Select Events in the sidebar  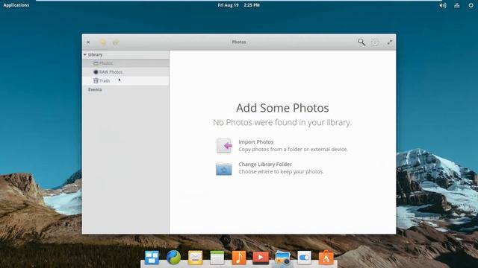pos(95,89)
